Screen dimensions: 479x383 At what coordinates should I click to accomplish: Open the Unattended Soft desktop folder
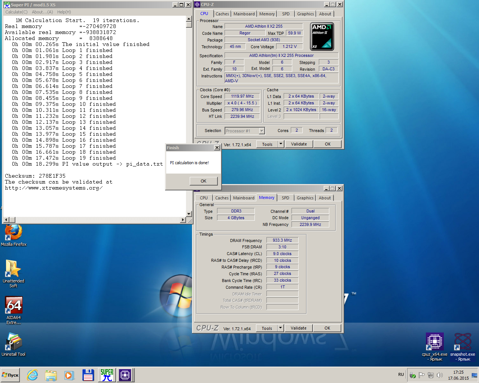13,273
